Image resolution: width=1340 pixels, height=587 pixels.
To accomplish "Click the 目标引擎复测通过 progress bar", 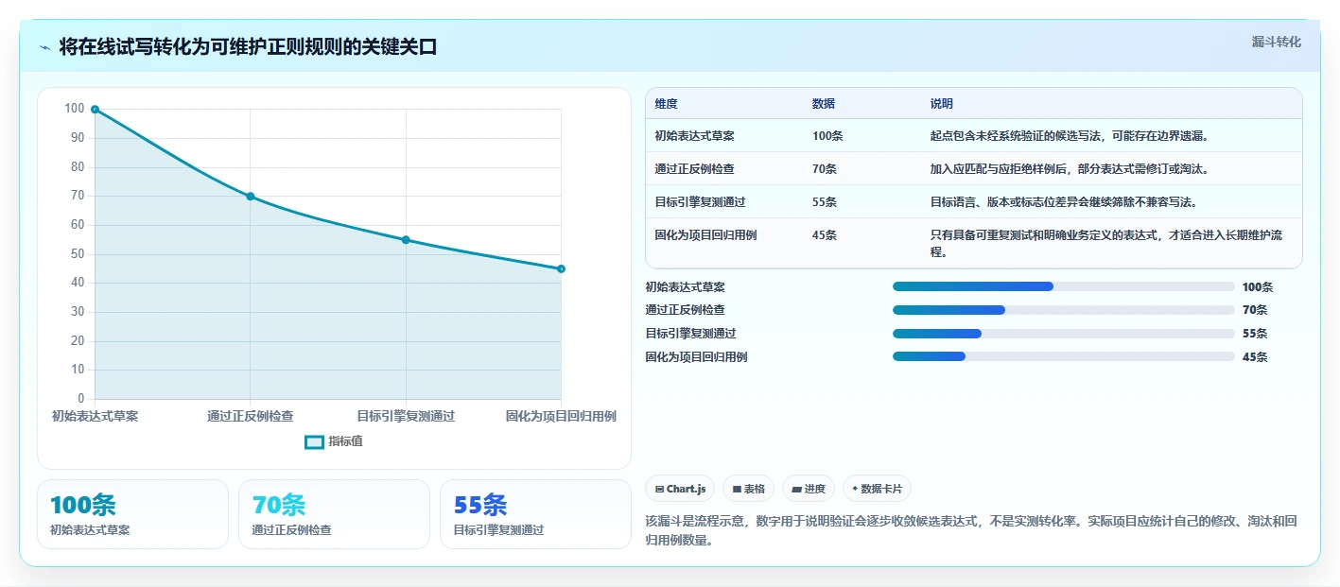I will [x=1064, y=334].
